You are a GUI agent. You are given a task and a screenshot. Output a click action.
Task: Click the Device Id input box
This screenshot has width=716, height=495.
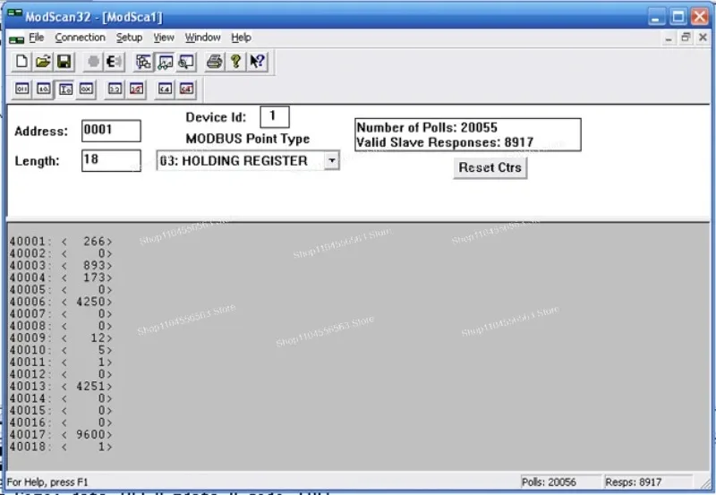pyautogui.click(x=275, y=116)
